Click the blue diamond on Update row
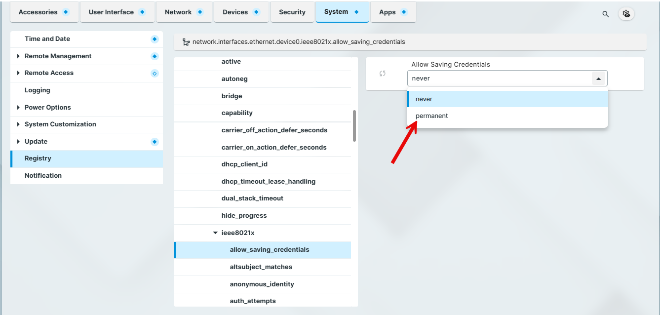 point(155,142)
